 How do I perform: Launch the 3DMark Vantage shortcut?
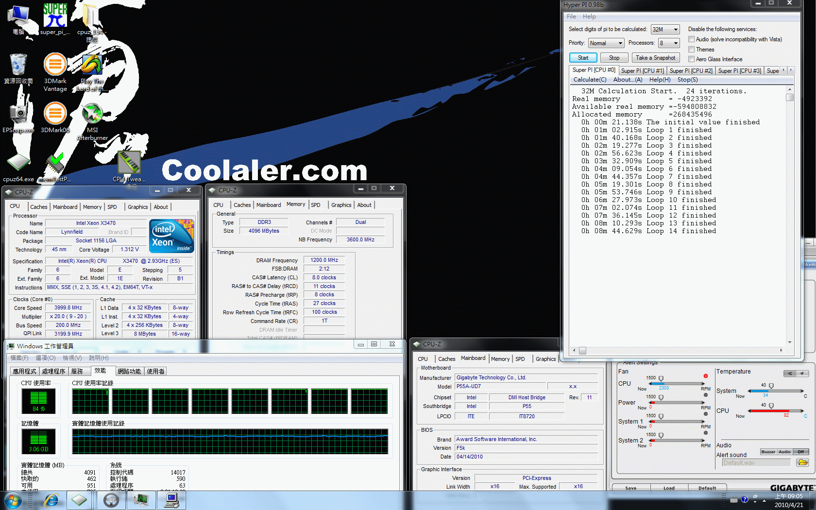tap(55, 72)
